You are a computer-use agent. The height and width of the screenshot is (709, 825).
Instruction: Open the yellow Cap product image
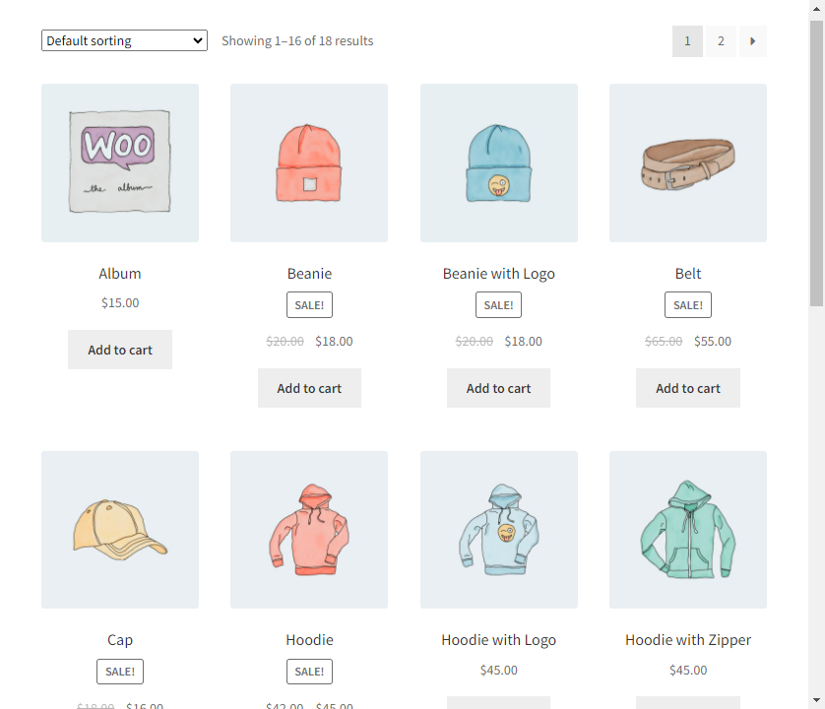(120, 530)
